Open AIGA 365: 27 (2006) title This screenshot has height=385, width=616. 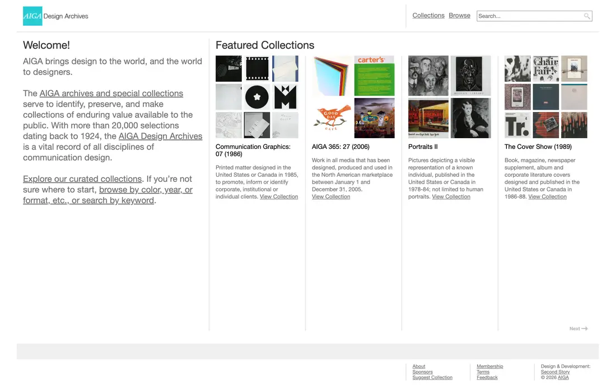(340, 147)
